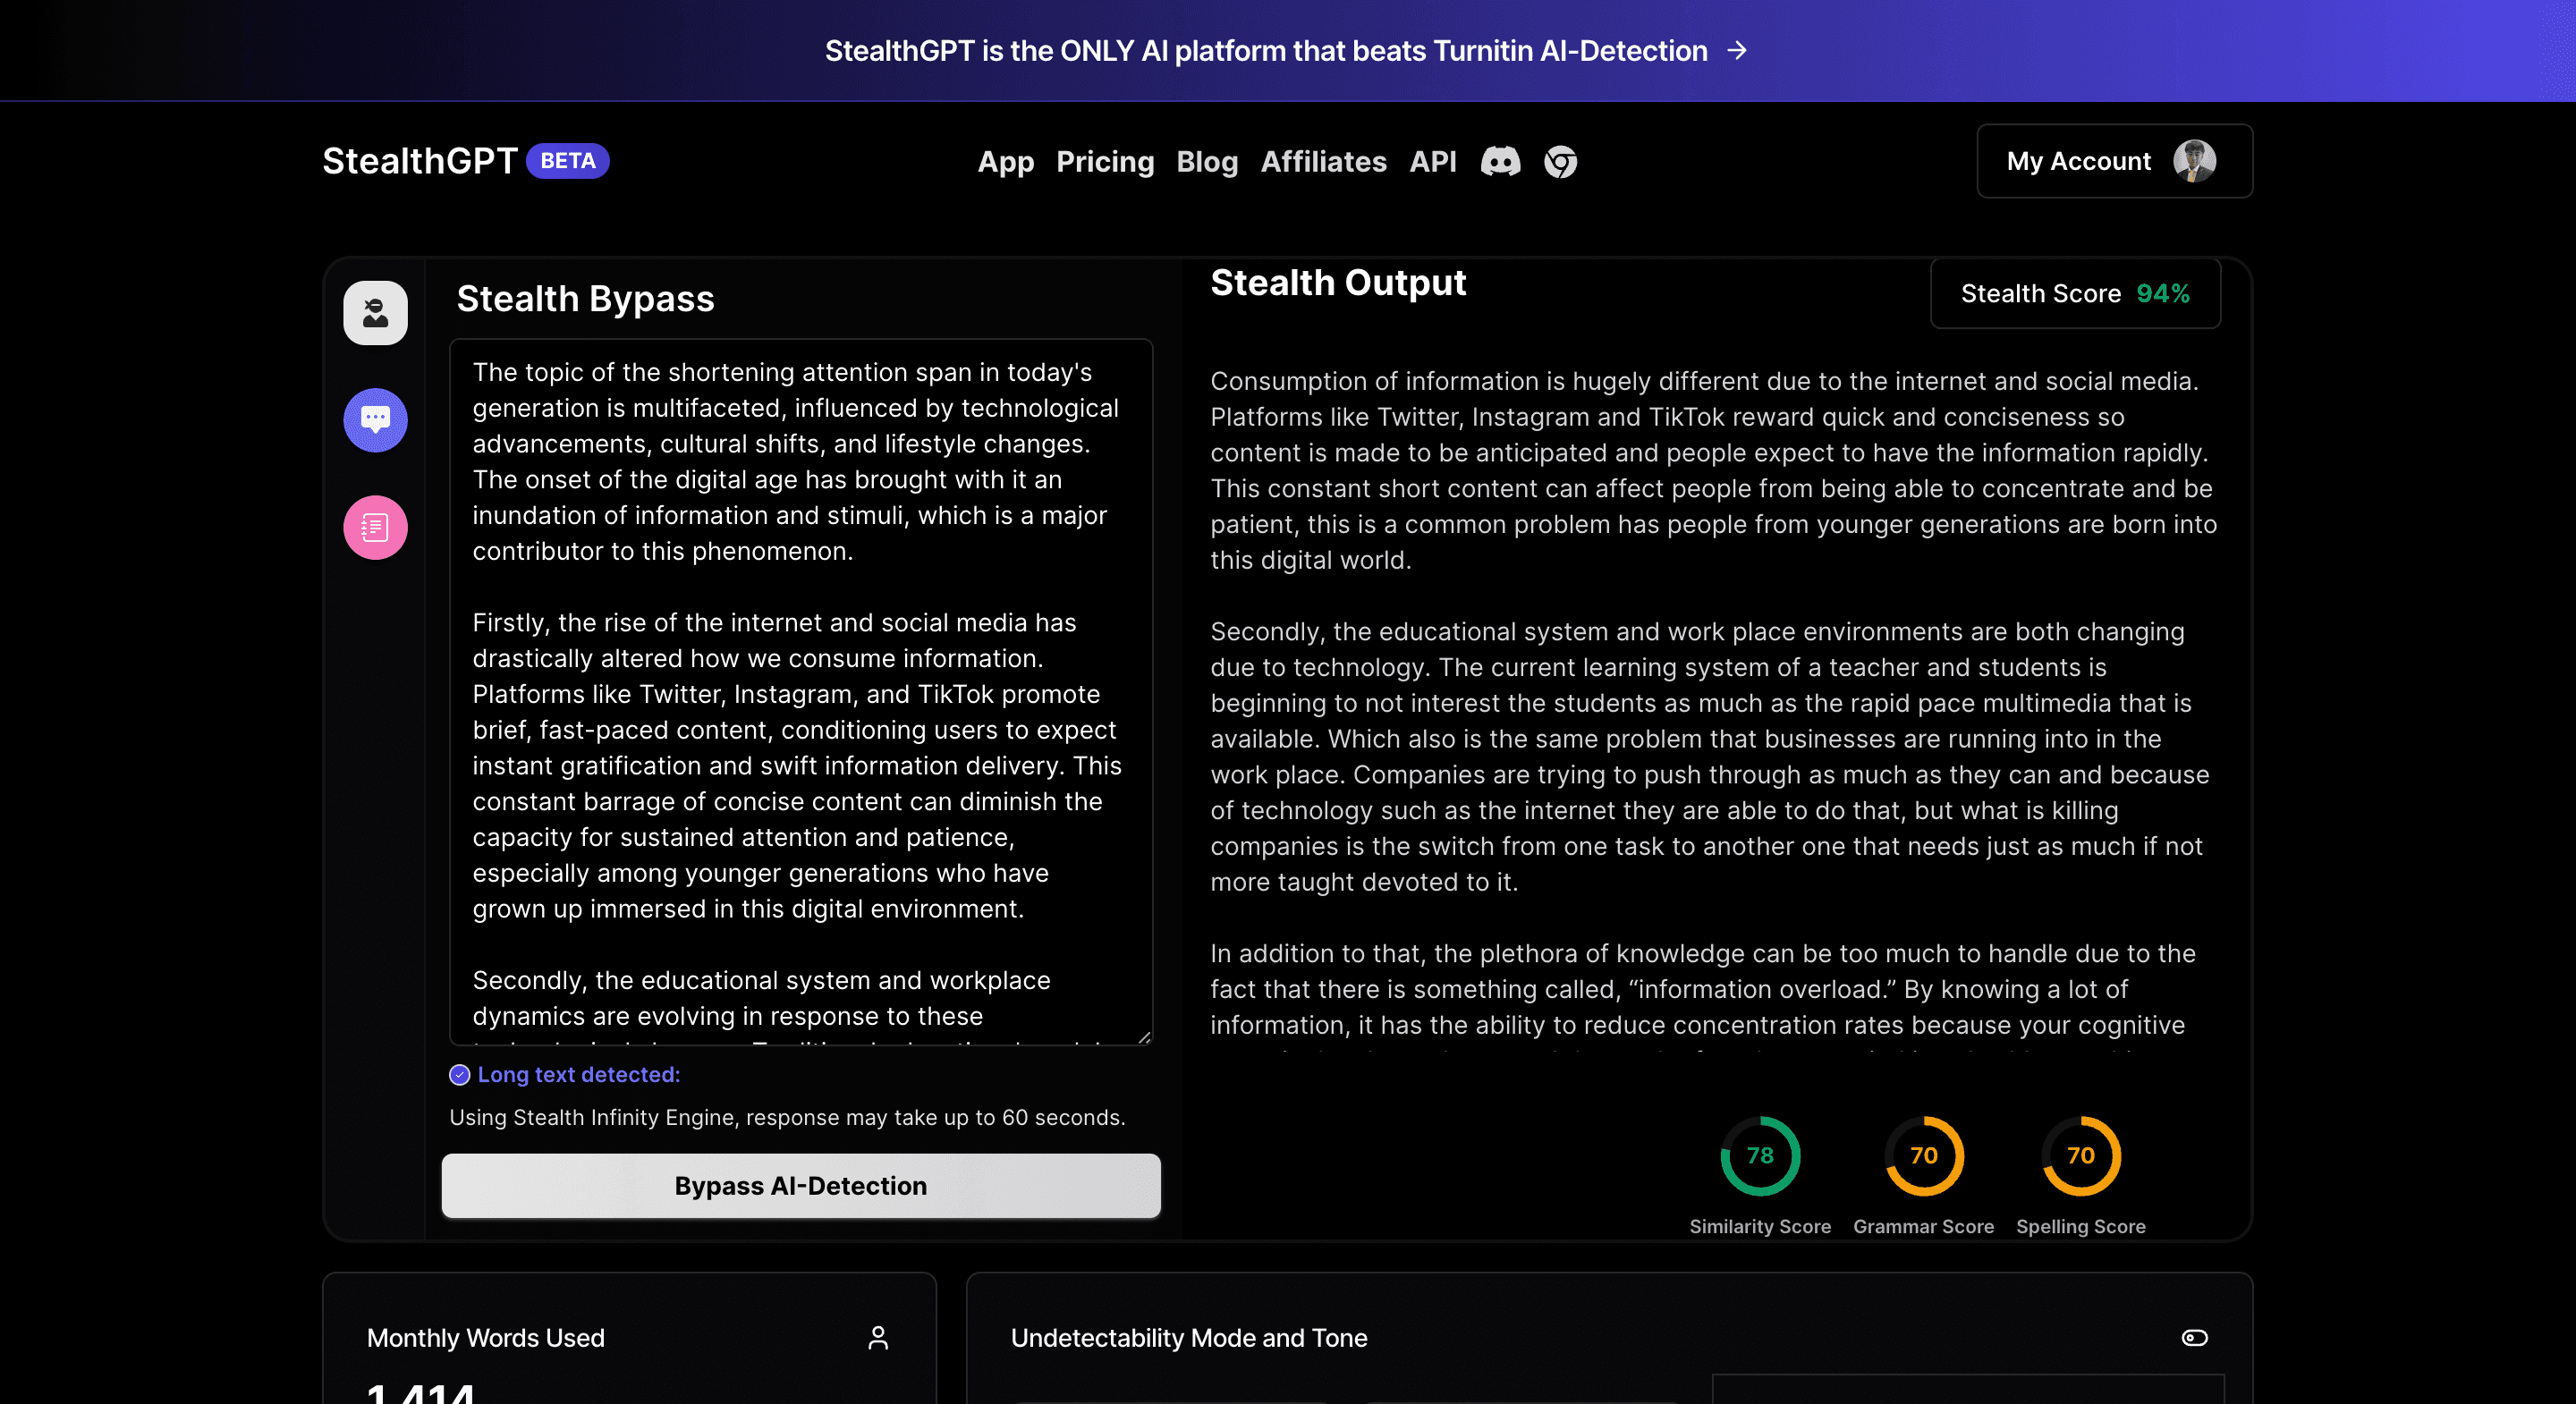Go to the Blog page

1207,161
